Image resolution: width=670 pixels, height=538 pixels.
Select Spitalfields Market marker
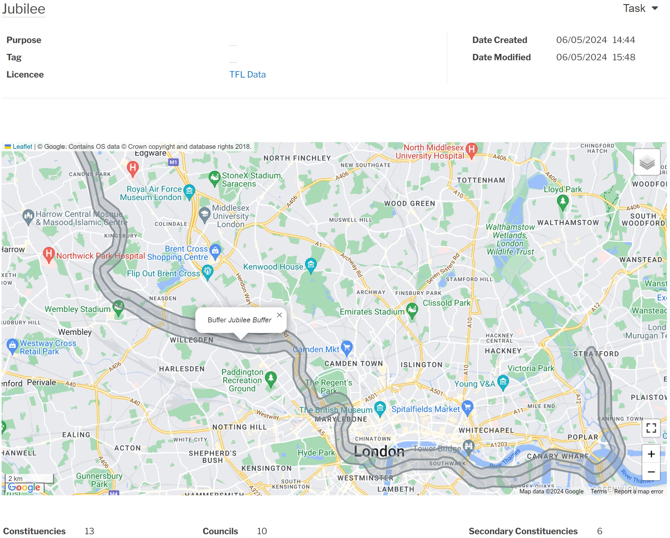[467, 408]
